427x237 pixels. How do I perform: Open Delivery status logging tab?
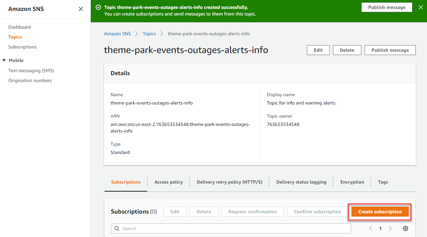click(301, 182)
